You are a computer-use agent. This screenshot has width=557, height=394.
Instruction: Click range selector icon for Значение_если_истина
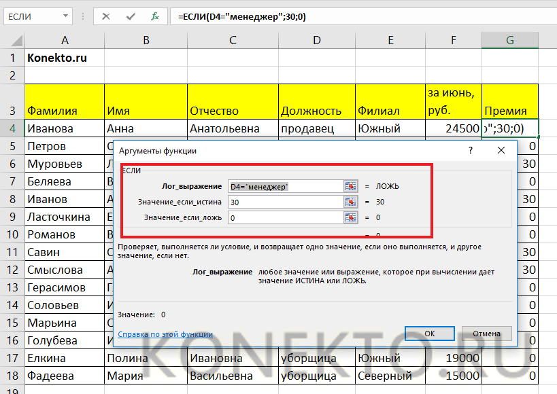pyautogui.click(x=351, y=202)
